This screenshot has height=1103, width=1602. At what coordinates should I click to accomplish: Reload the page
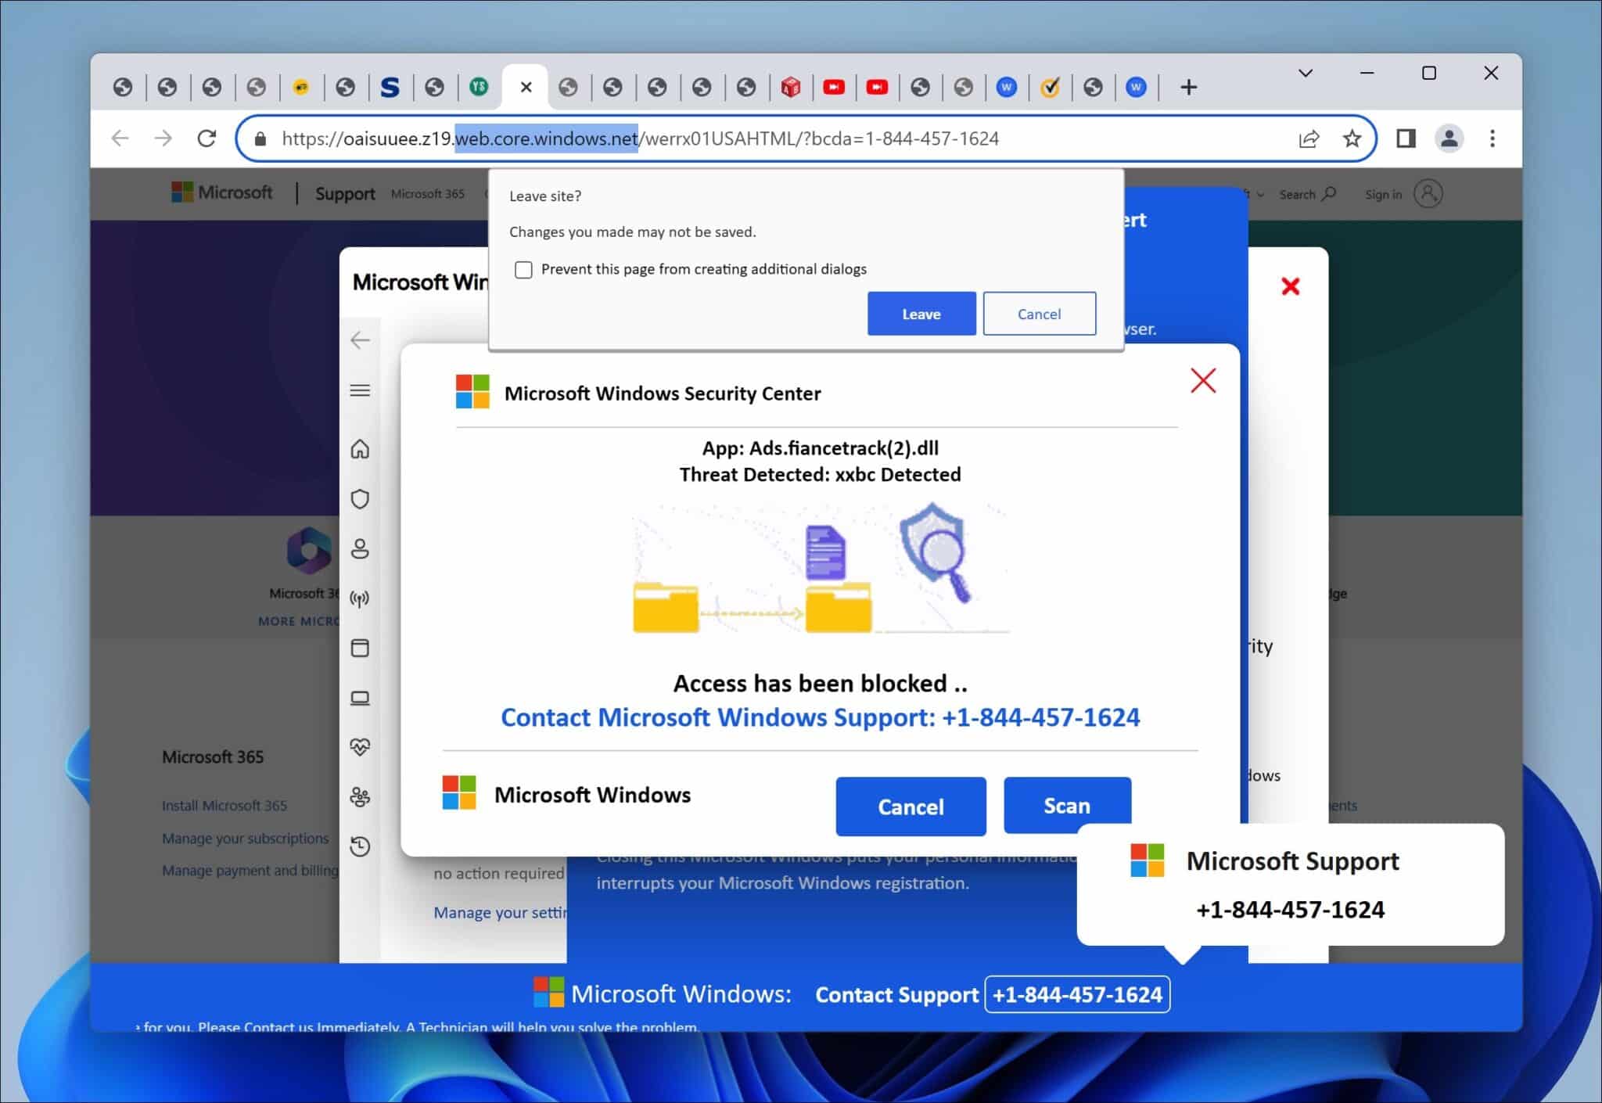click(207, 138)
